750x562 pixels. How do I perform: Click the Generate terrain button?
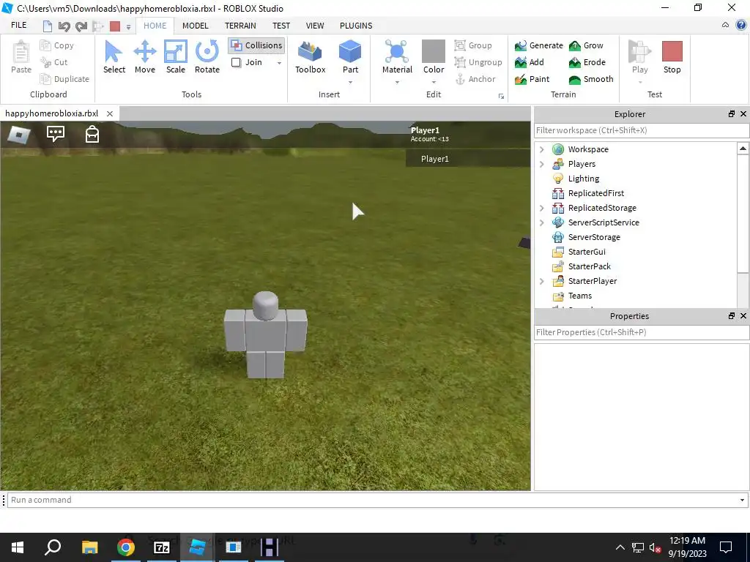point(538,45)
